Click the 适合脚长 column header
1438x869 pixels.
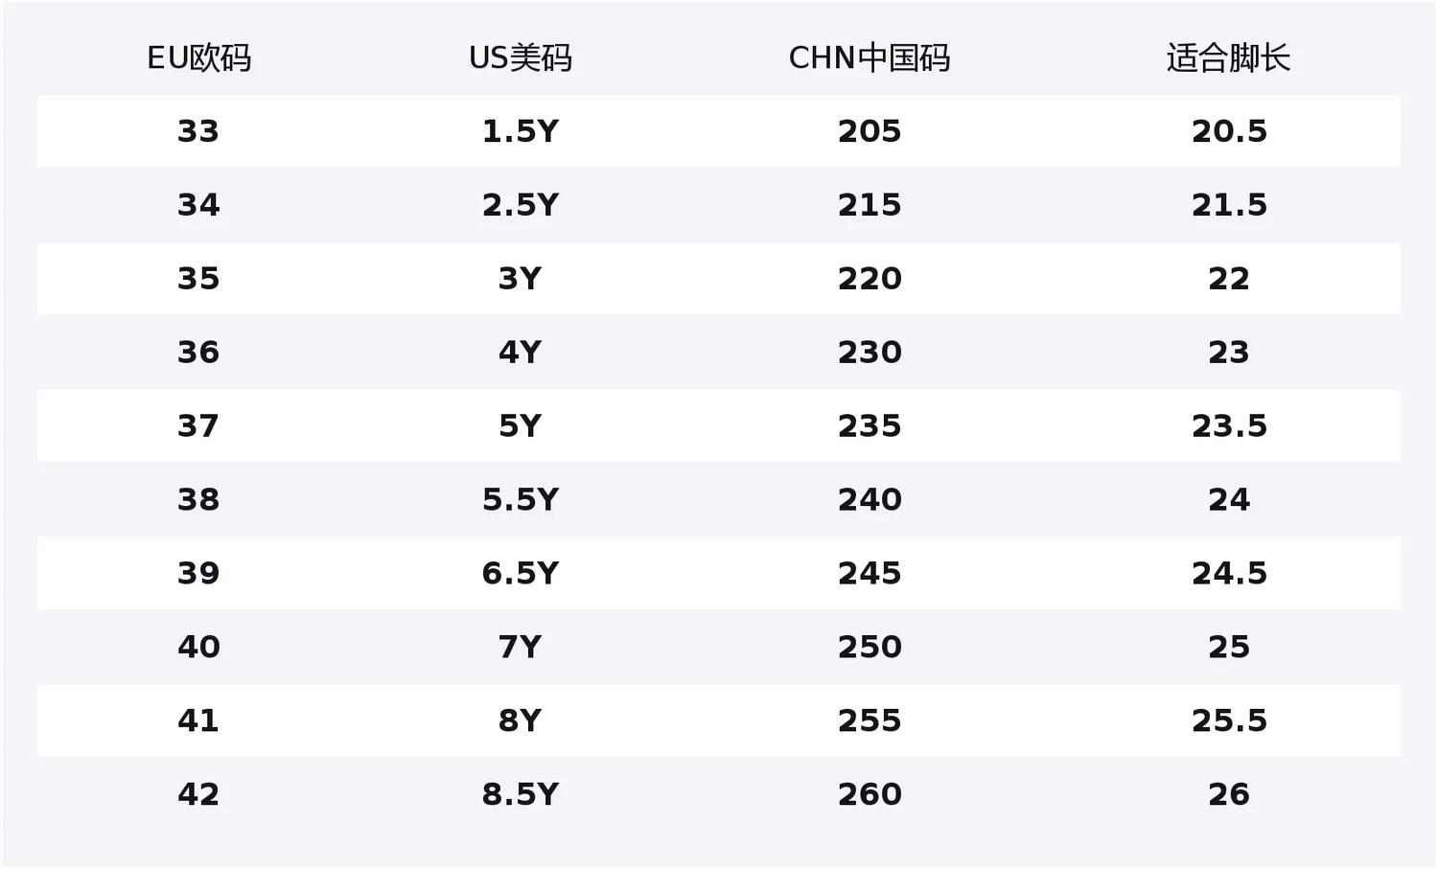click(1228, 58)
